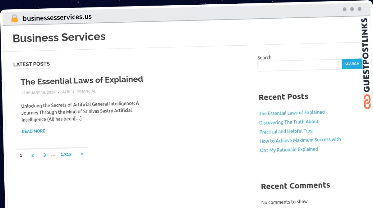The height and width of the screenshot is (208, 373).
Task: Open recent post On : My Rationale Explained
Action: (x=289, y=150)
